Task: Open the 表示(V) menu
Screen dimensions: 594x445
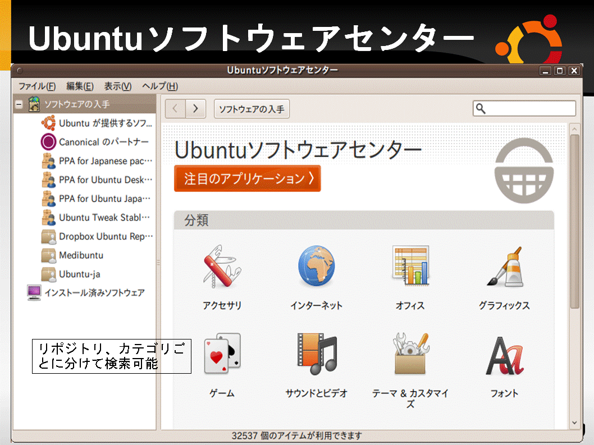Action: point(118,86)
